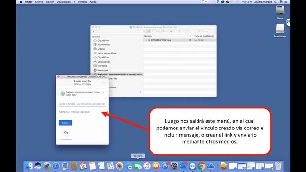Open Calendar from the Dock
The height and width of the screenshot is (172, 306).
point(83,166)
